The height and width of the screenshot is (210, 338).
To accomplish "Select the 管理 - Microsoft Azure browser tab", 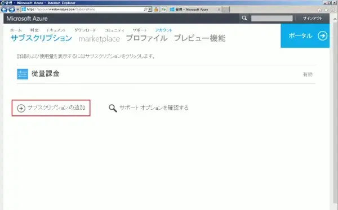I will point(192,10).
